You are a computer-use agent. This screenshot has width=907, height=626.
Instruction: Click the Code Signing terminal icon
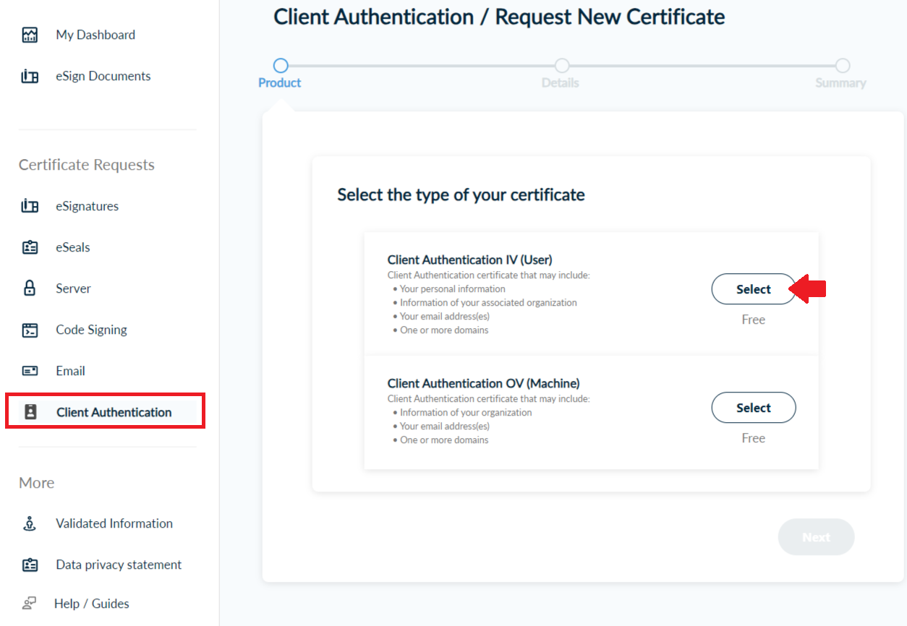30,330
